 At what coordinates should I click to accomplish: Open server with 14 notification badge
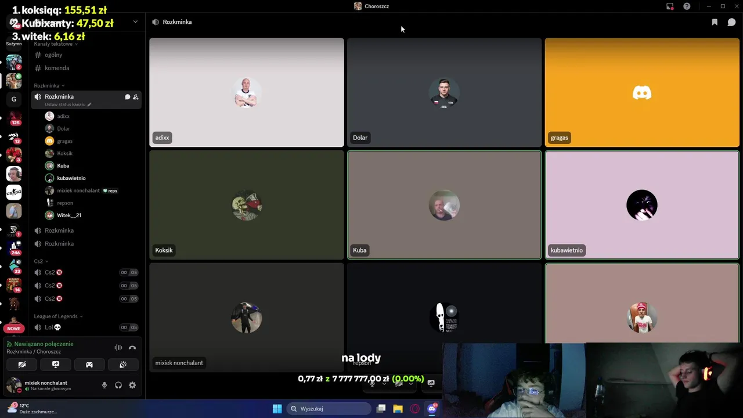[x=14, y=286]
